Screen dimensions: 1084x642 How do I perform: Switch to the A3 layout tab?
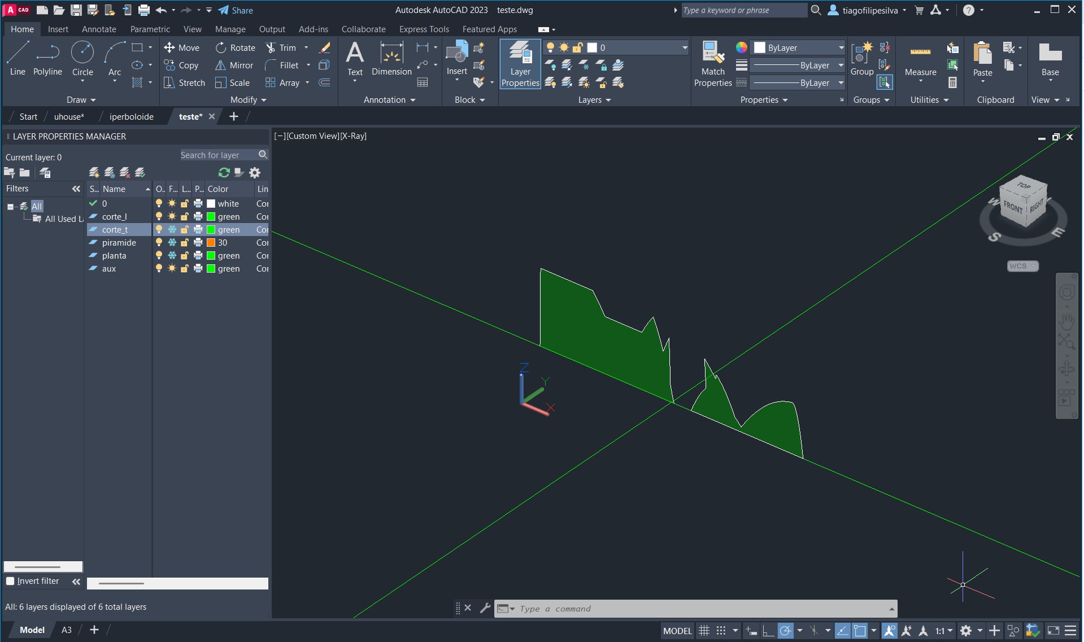pos(67,630)
